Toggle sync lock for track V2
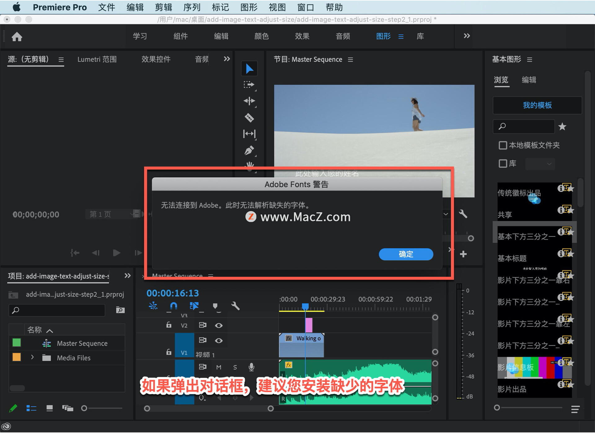The width and height of the screenshot is (595, 433). point(202,325)
